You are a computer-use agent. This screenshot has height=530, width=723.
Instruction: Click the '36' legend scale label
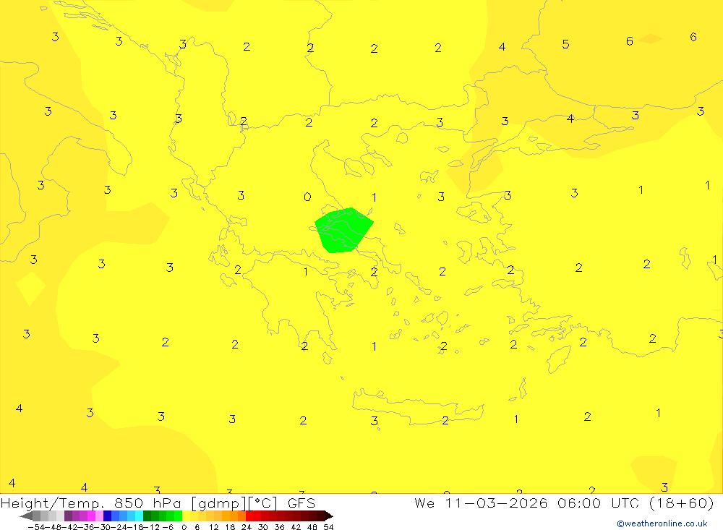click(279, 527)
